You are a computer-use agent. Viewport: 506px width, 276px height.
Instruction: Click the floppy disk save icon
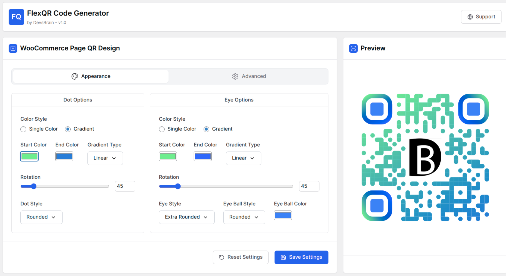(283, 257)
